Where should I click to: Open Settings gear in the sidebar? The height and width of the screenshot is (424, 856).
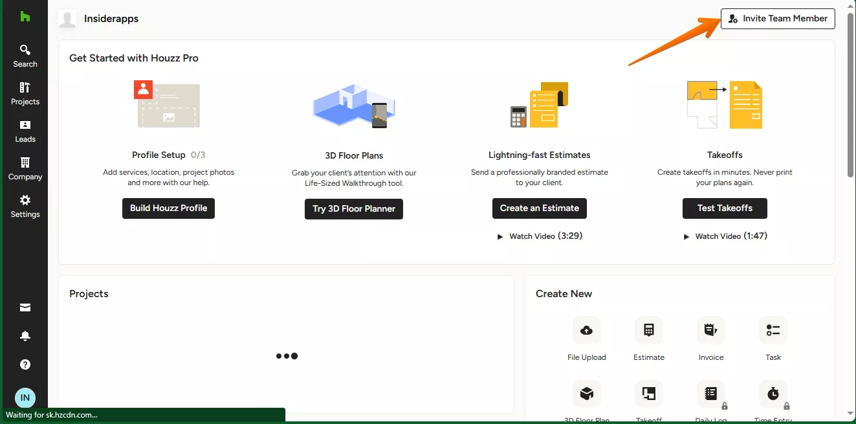click(25, 206)
